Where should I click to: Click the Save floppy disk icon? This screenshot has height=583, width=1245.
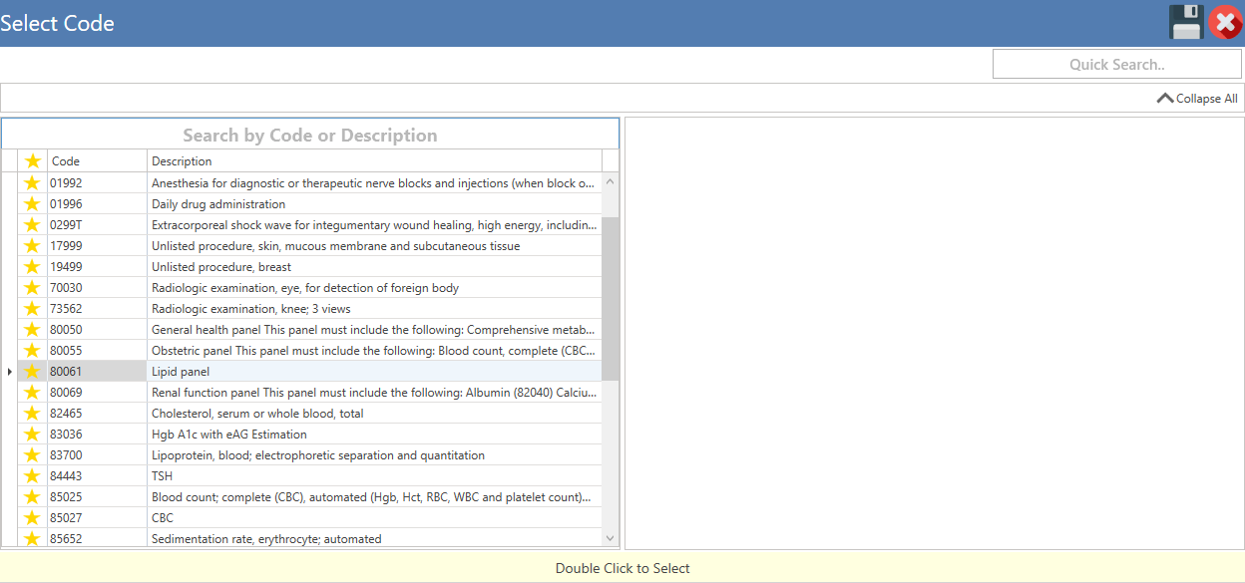click(x=1187, y=22)
